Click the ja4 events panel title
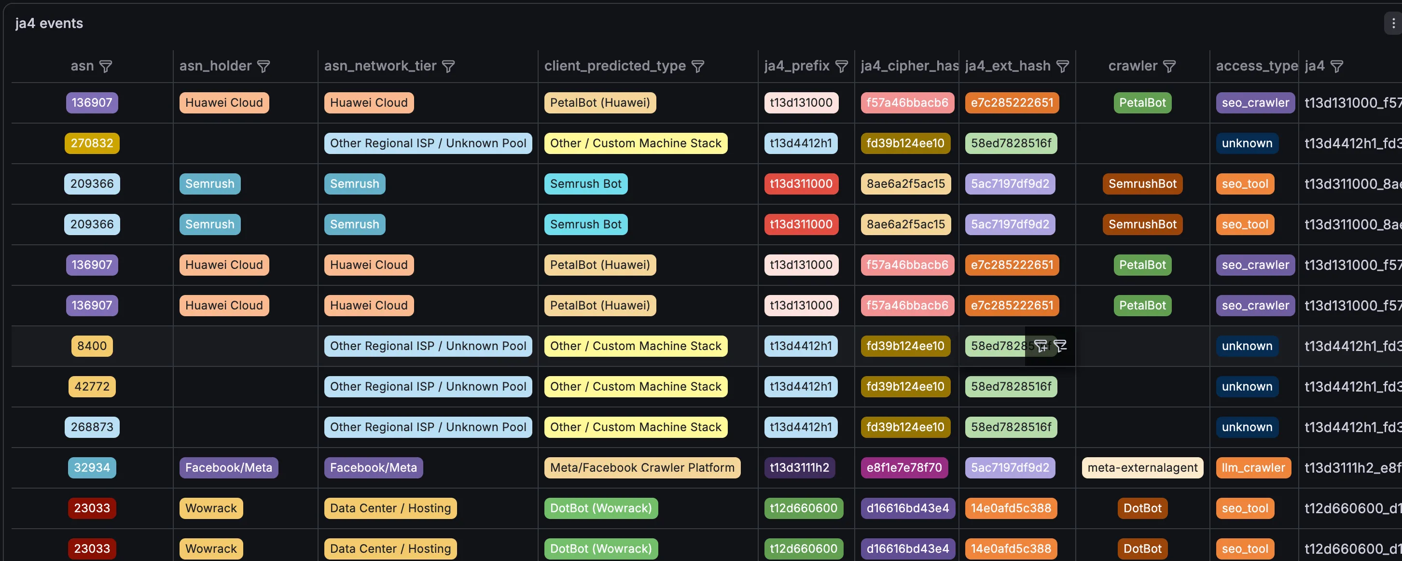The width and height of the screenshot is (1402, 561). click(49, 24)
